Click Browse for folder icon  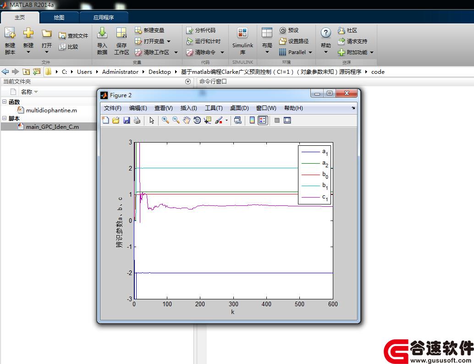click(37, 72)
